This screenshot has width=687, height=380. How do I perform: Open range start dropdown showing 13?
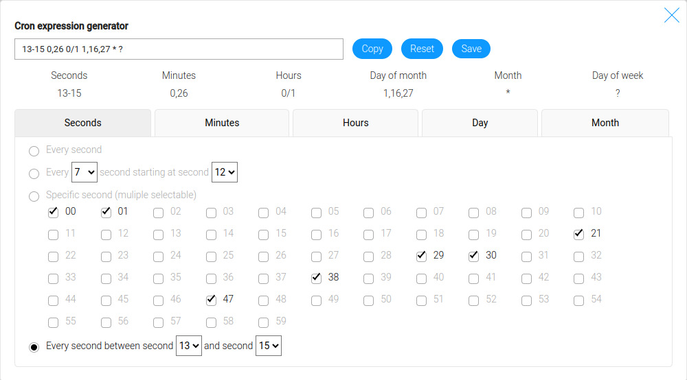(189, 346)
